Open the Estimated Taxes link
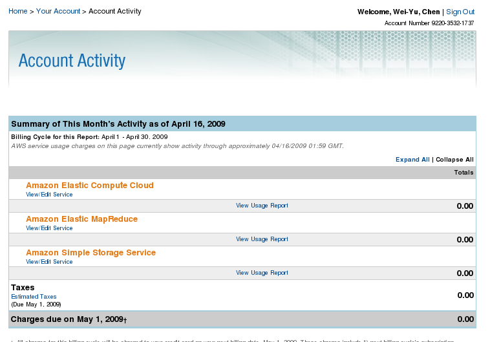The width and height of the screenshot is (490, 342). click(34, 297)
